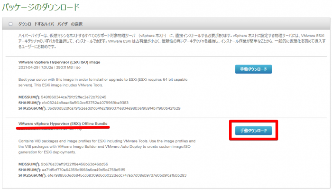Click the 'Contains VIB packages and image profiles' description
The width and height of the screenshot is (332, 190).
[107, 146]
